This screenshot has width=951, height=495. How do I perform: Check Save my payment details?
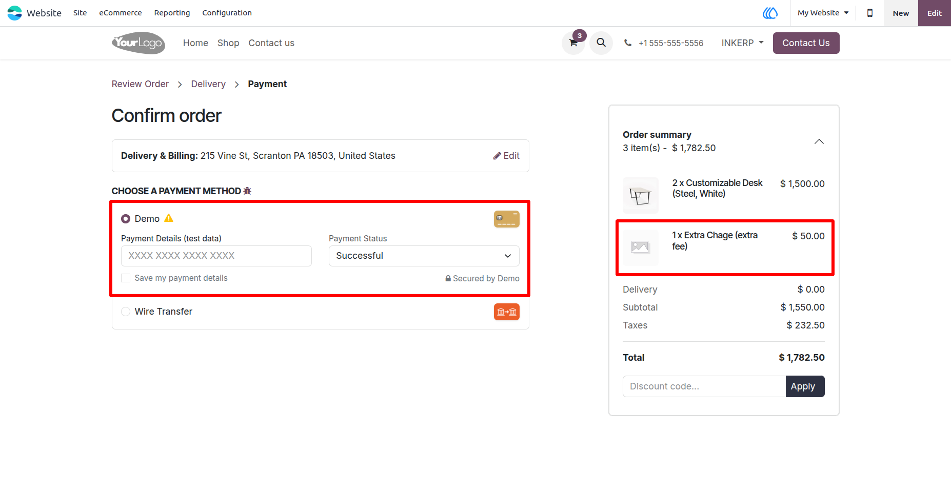coord(126,278)
